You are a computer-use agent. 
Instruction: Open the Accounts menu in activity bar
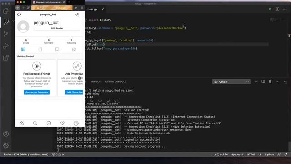click(x=6, y=133)
